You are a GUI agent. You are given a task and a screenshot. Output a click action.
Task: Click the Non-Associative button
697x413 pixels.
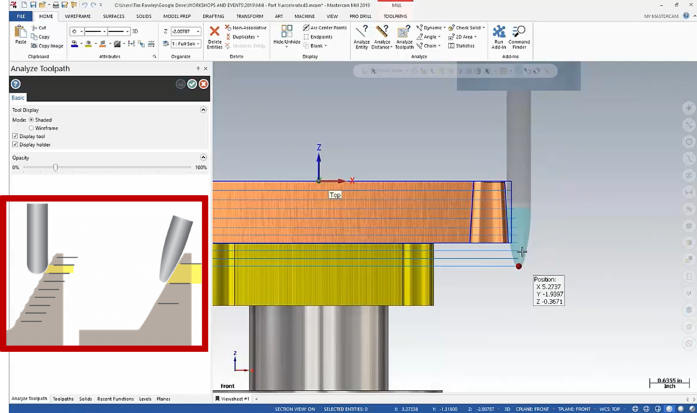click(x=245, y=28)
